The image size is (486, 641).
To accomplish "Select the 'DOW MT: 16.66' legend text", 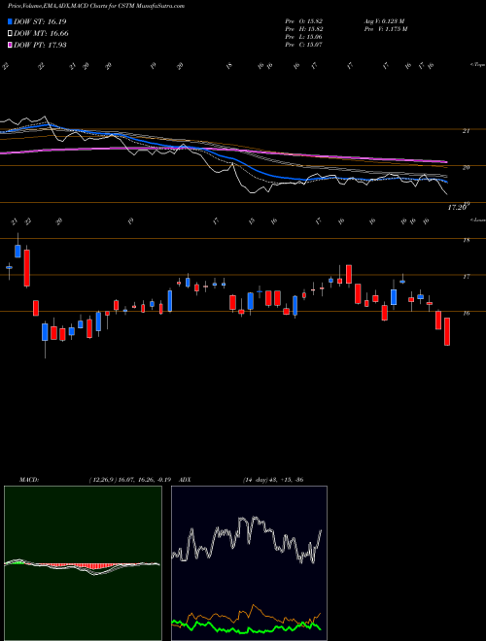I will pyautogui.click(x=41, y=34).
